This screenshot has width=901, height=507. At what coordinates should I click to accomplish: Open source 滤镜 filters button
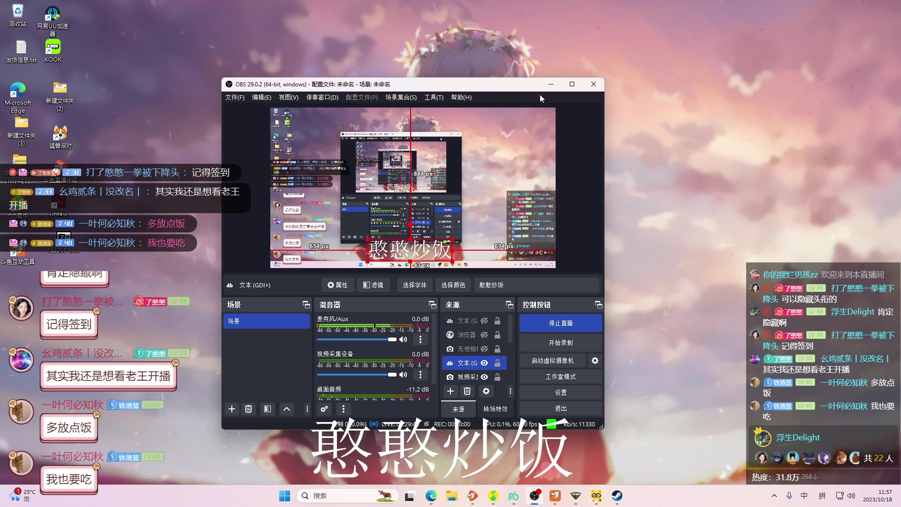click(374, 285)
